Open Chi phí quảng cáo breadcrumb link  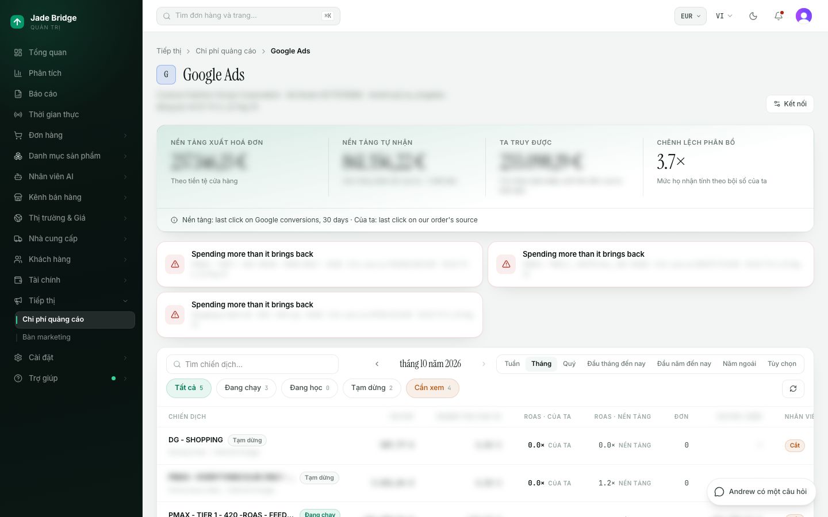pyautogui.click(x=226, y=51)
